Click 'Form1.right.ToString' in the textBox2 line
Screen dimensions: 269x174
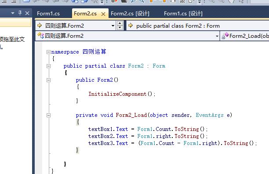click(x=168, y=136)
